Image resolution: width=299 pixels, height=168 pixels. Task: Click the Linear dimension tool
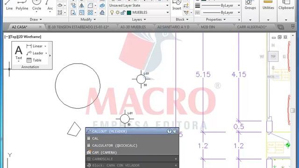[x=35, y=46]
